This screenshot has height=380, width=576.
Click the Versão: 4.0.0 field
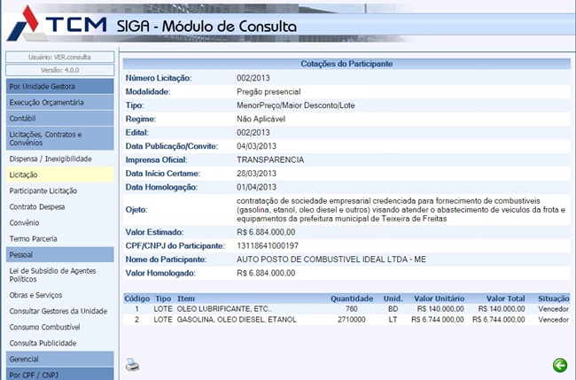60,70
